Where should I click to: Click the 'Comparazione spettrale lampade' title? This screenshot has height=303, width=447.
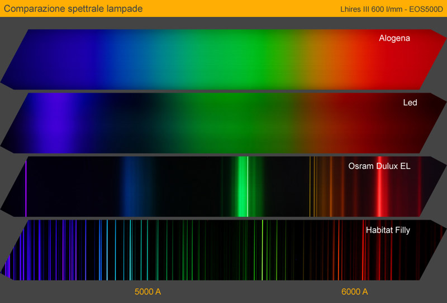pyautogui.click(x=73, y=8)
